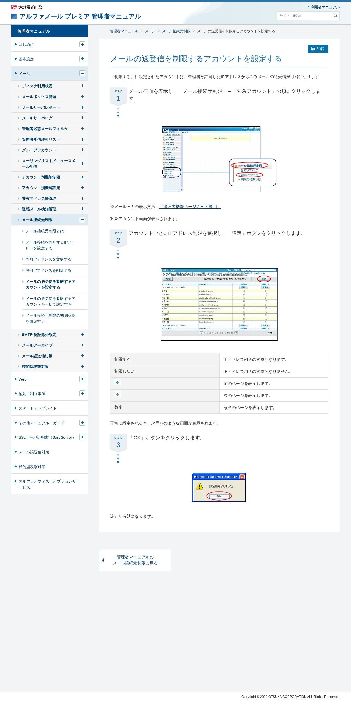Image resolution: width=351 pixels, height=702 pixels.
Task: Click the 制限しない table cell
Action: point(165,372)
